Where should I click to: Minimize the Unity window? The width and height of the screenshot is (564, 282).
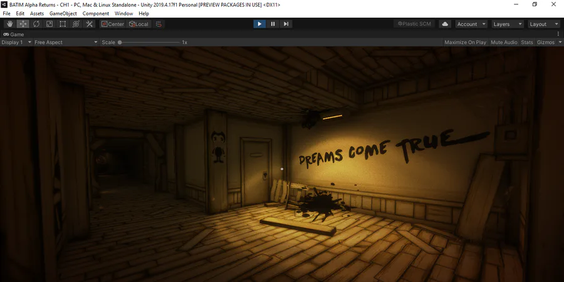(516, 4)
